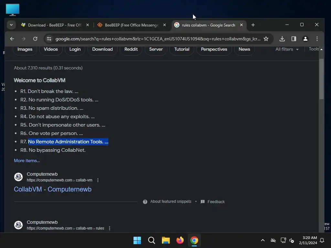Open the network status tray icon
The height and width of the screenshot is (248, 331).
[283, 240]
